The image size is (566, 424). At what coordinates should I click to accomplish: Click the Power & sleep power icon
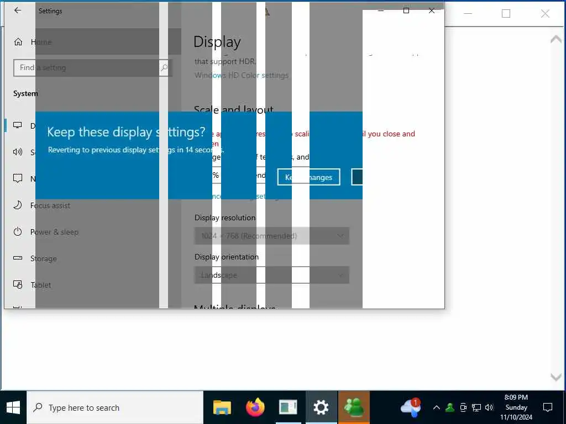pos(18,231)
